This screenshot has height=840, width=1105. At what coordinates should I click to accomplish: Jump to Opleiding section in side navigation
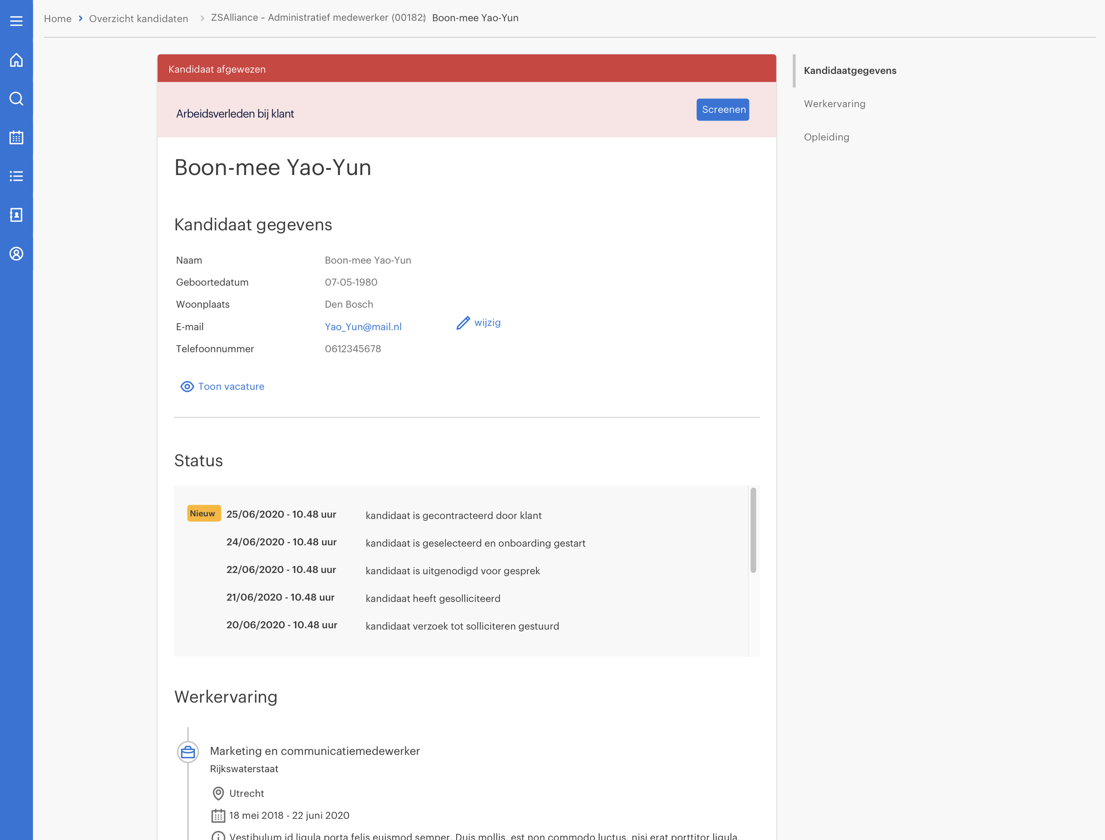pos(826,137)
